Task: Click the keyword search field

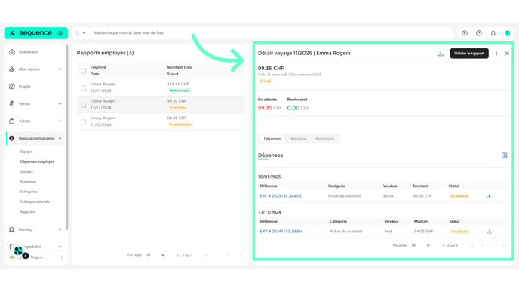Action: tap(272, 33)
